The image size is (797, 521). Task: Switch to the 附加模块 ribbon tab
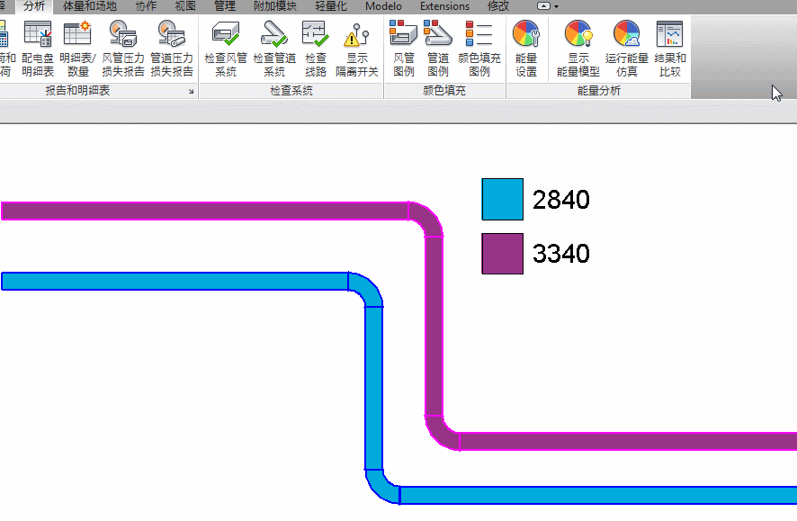275,6
